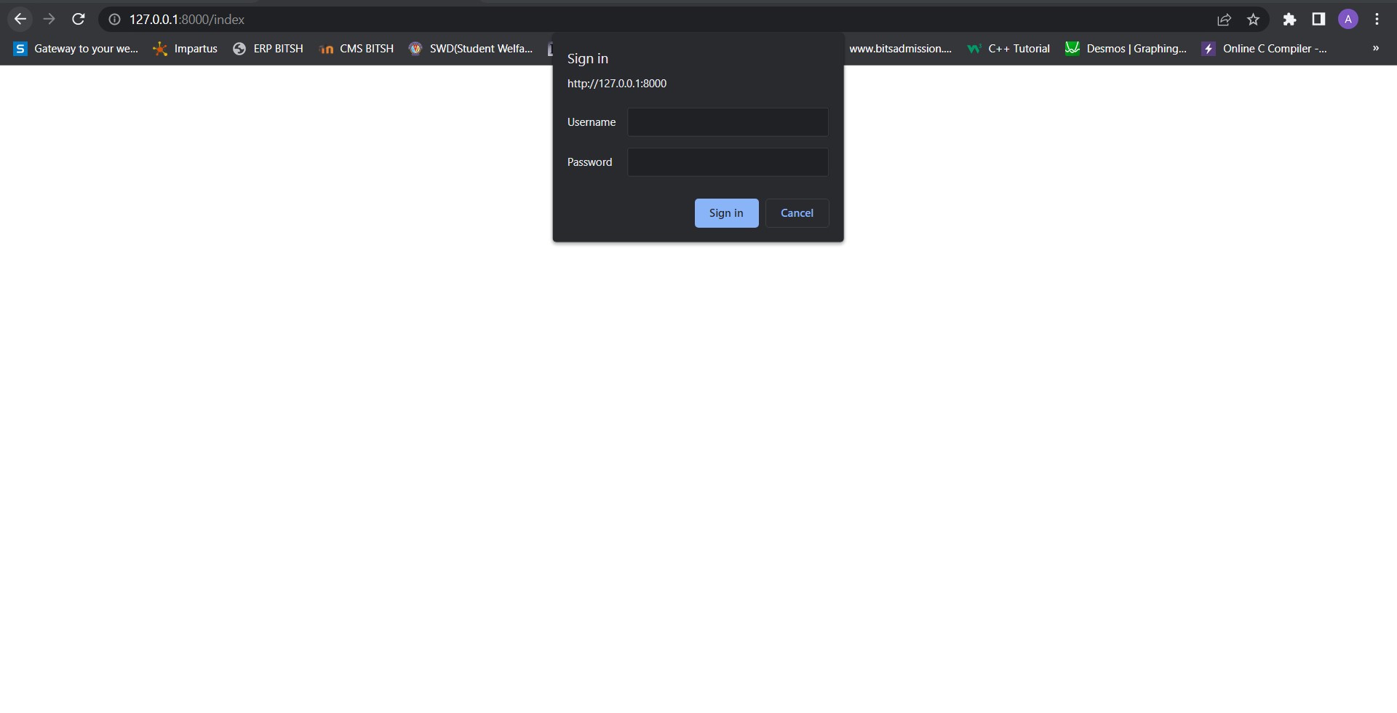Click the forward navigation arrow

click(x=49, y=19)
